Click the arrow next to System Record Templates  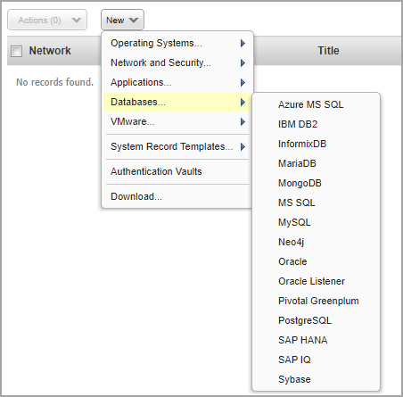(243, 147)
